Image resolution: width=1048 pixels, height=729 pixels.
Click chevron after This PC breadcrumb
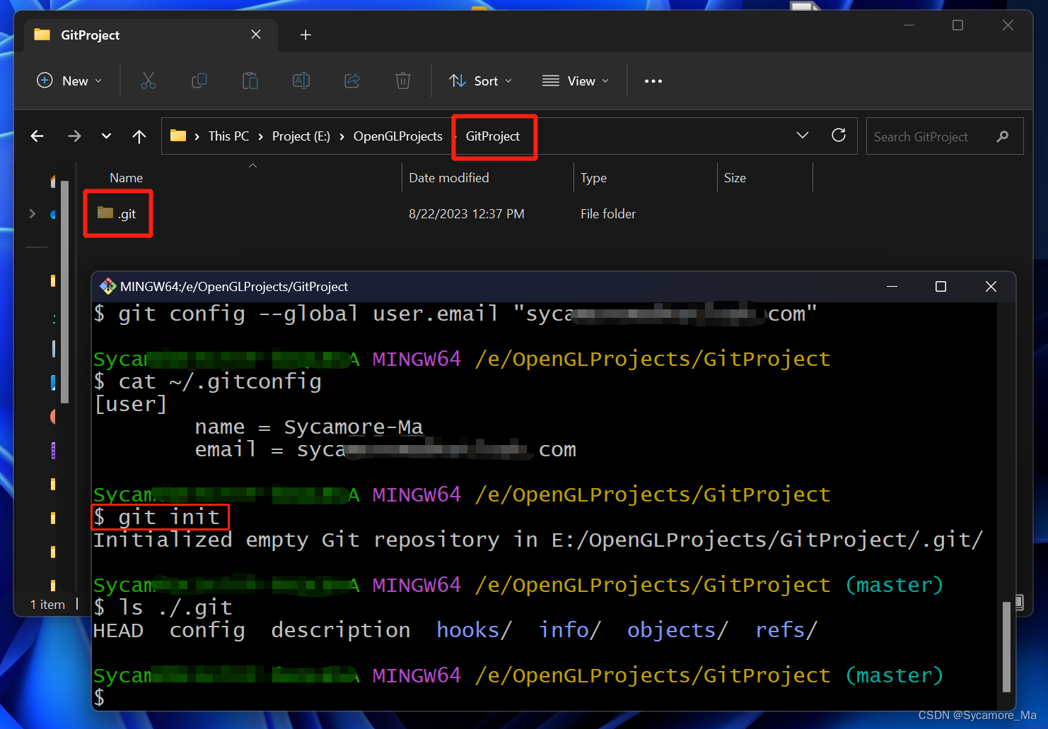click(x=261, y=136)
